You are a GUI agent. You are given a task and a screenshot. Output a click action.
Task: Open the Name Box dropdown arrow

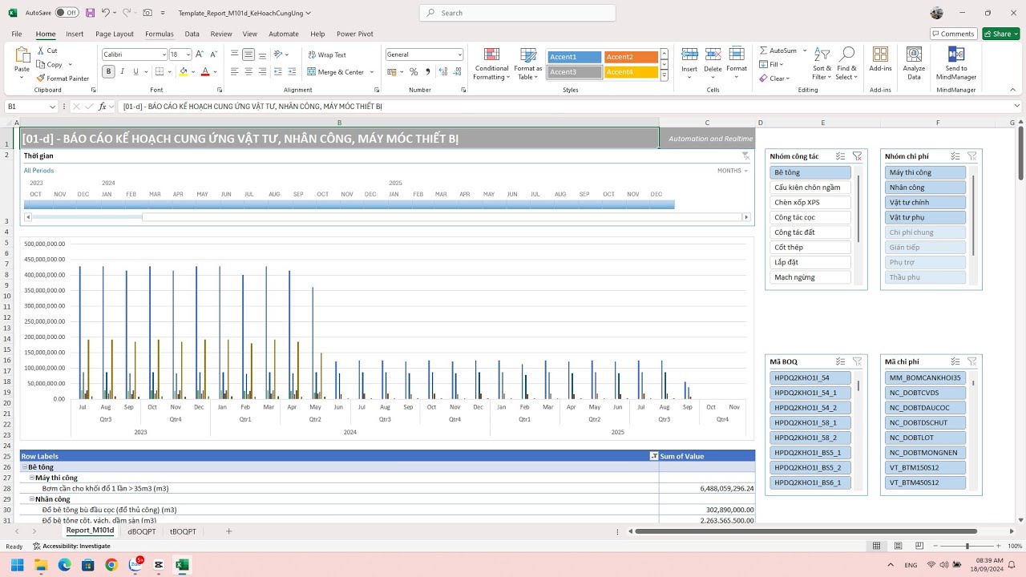coord(53,107)
